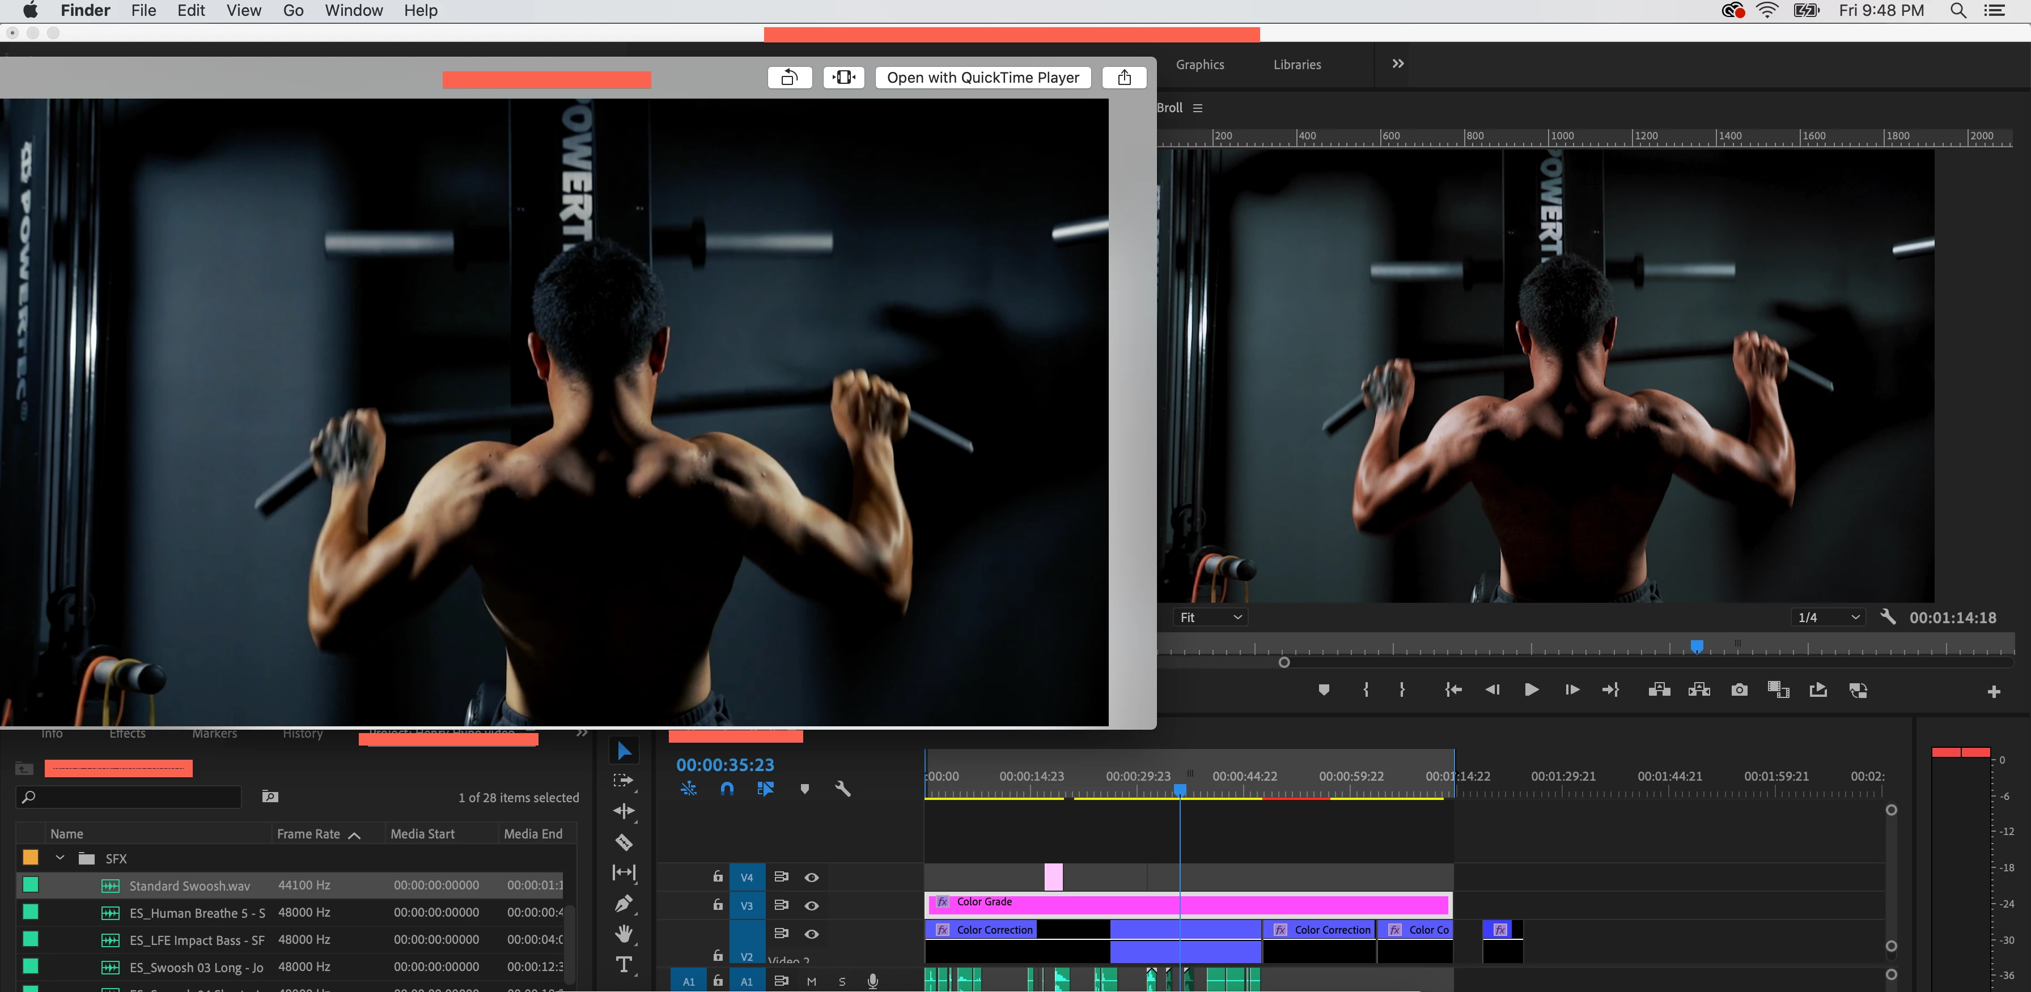Viewport: 2031px width, 992px height.
Task: Select the Ripple Edit tool
Action: tap(624, 811)
